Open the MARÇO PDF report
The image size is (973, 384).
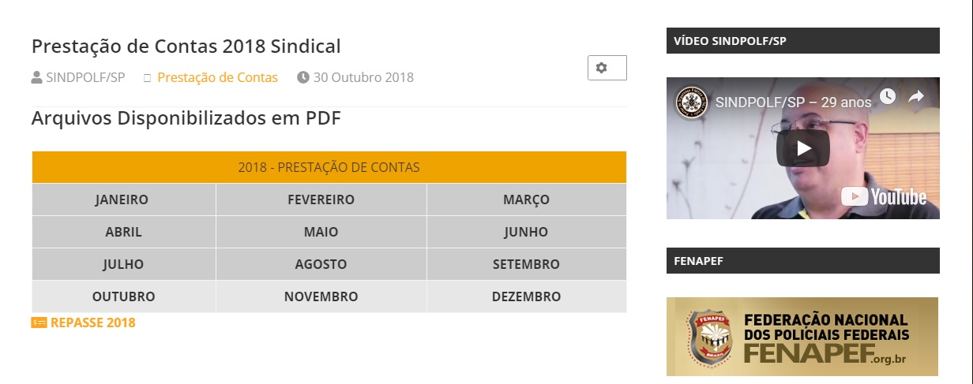(526, 200)
